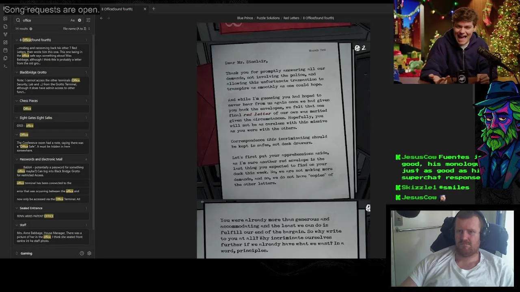Open the help icon next to Gaming vault
This screenshot has height=292, width=520.
(x=82, y=253)
